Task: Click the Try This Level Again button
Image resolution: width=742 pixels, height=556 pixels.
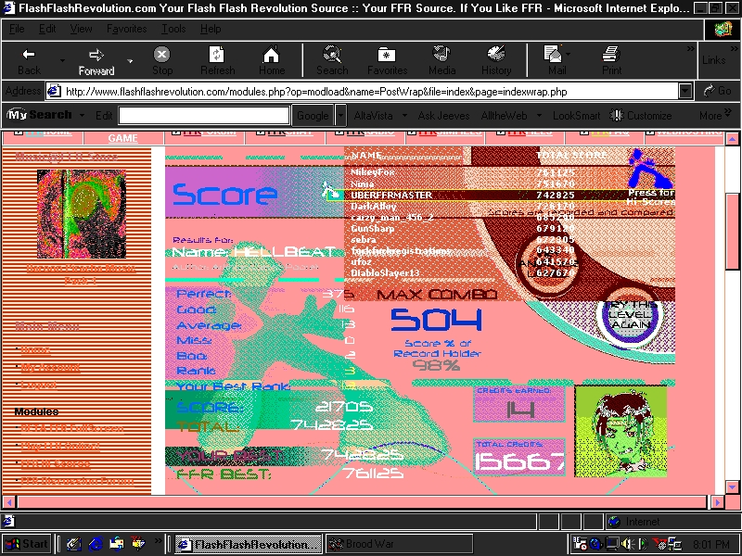Action: [631, 318]
